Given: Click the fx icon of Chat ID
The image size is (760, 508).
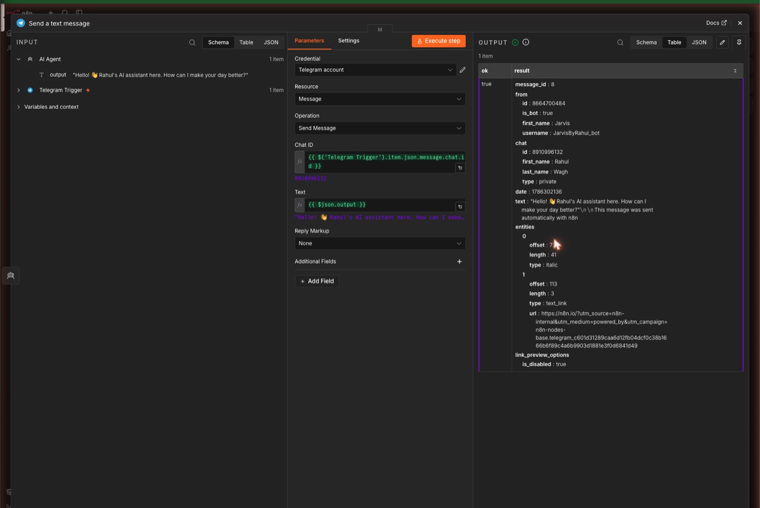Looking at the screenshot, I should (x=300, y=162).
